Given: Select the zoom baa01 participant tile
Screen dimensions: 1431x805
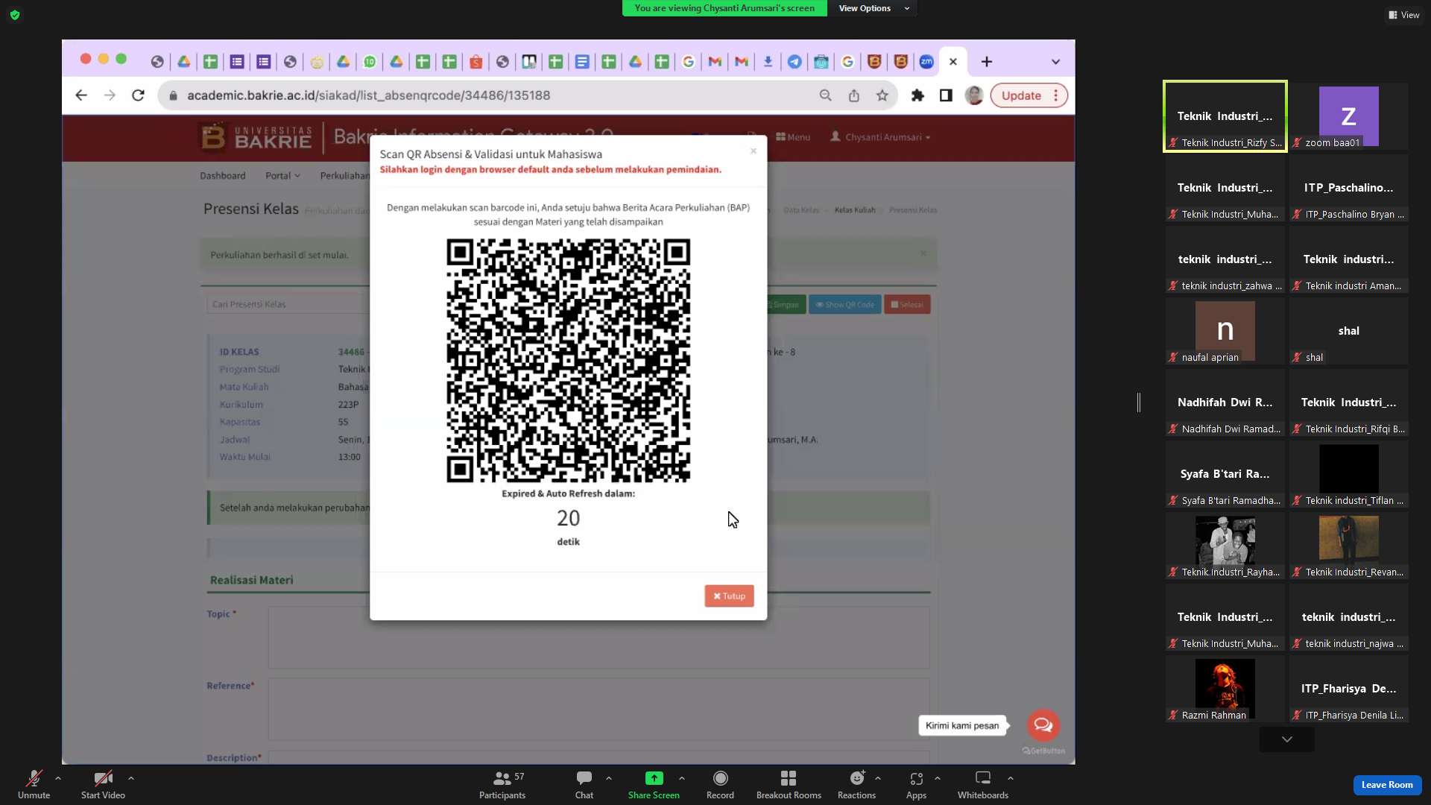Looking at the screenshot, I should pyautogui.click(x=1349, y=117).
